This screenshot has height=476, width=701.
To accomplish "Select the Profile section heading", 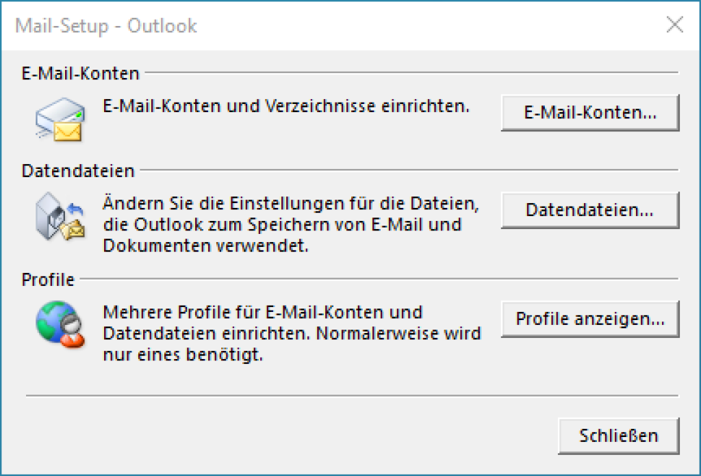I will tap(48, 280).
